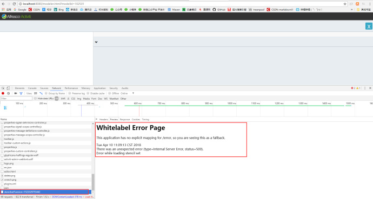The height and width of the screenshot is (199, 373).
Task: Open the Timing detail tab
Action: click(145, 120)
